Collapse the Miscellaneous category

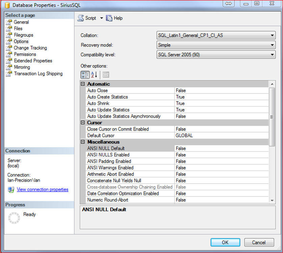click(83, 142)
